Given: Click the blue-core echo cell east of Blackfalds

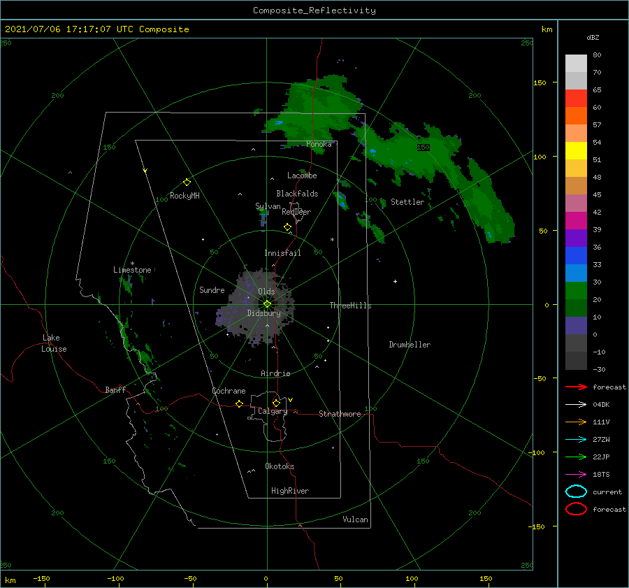Looking at the screenshot, I should [x=342, y=201].
